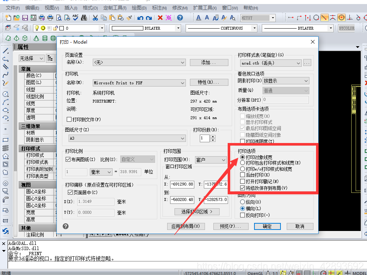Click the green Cylinder solid icon
The height and width of the screenshot is (275, 367).
[x=45, y=38]
